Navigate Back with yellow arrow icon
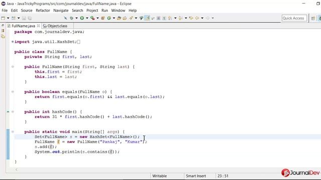Screen dimensions: 321x180 point(197,18)
